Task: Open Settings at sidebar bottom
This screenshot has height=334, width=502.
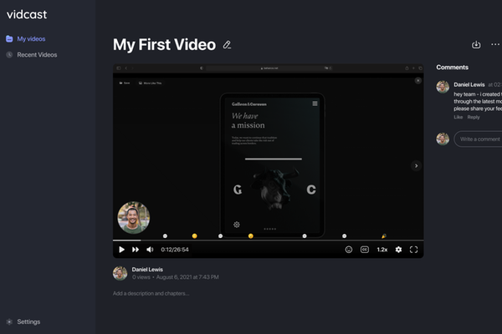Action: coord(23,321)
